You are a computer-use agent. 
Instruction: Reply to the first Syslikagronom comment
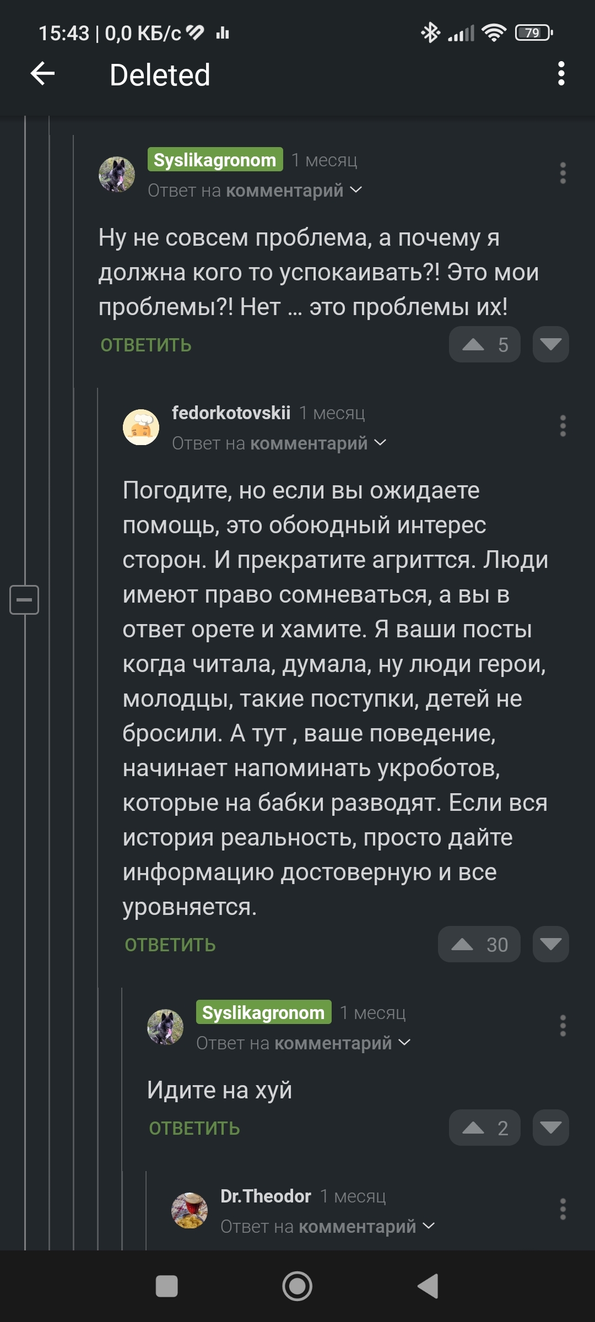tap(146, 345)
